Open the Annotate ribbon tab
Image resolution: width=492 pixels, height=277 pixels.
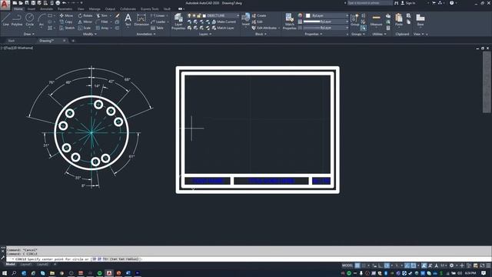pos(46,9)
